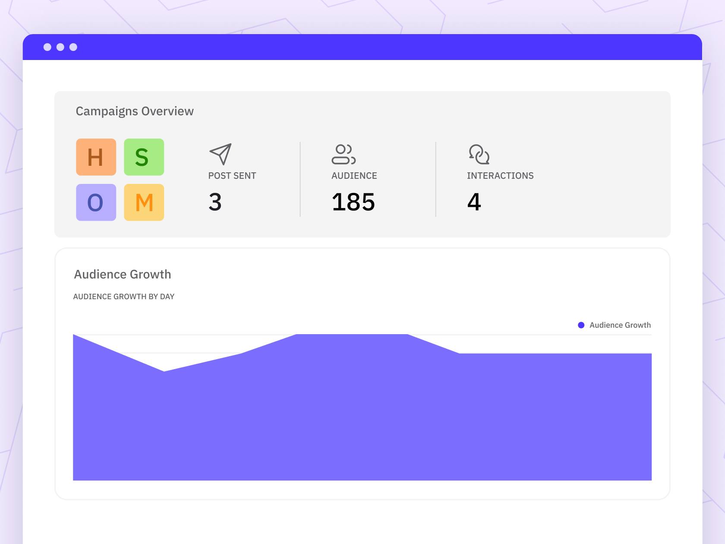The width and height of the screenshot is (725, 544).
Task: Click the Audience count showing 185
Action: pyautogui.click(x=353, y=202)
